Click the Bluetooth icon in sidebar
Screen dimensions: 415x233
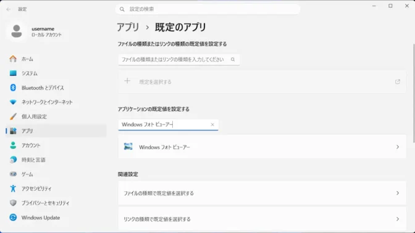point(13,88)
